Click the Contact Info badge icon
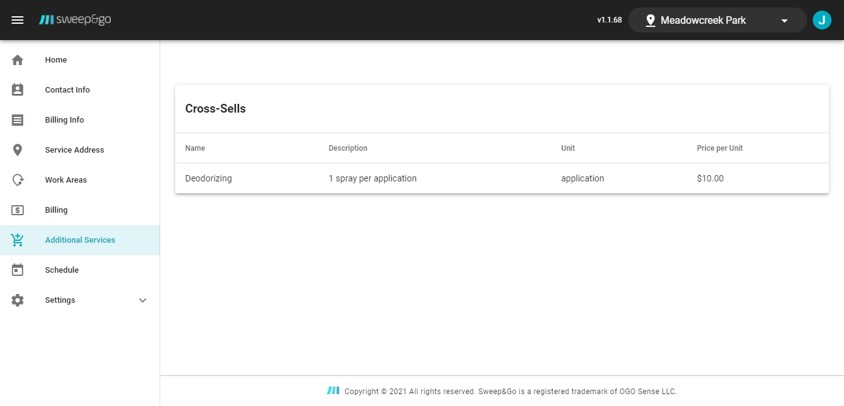Viewport: 844px width, 406px height. click(x=18, y=90)
